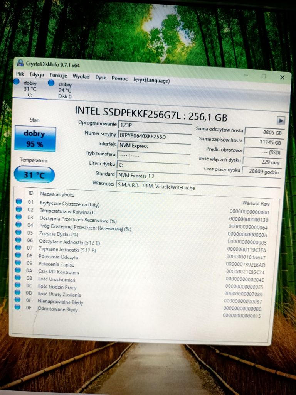
Task: Select the 'Odnotowane Błędy' attribute name
Action: pos(58,309)
